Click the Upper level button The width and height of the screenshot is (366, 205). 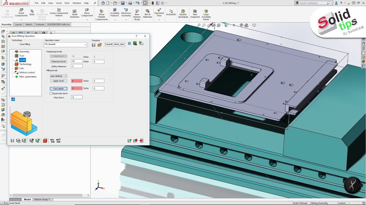pos(58,81)
